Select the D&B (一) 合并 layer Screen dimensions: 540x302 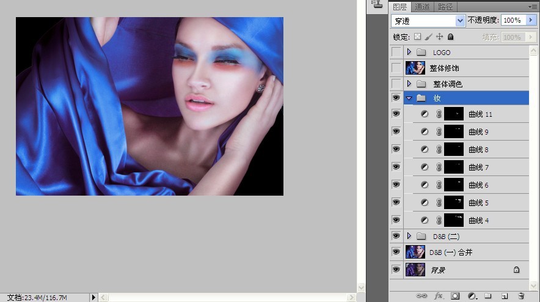pos(466,252)
